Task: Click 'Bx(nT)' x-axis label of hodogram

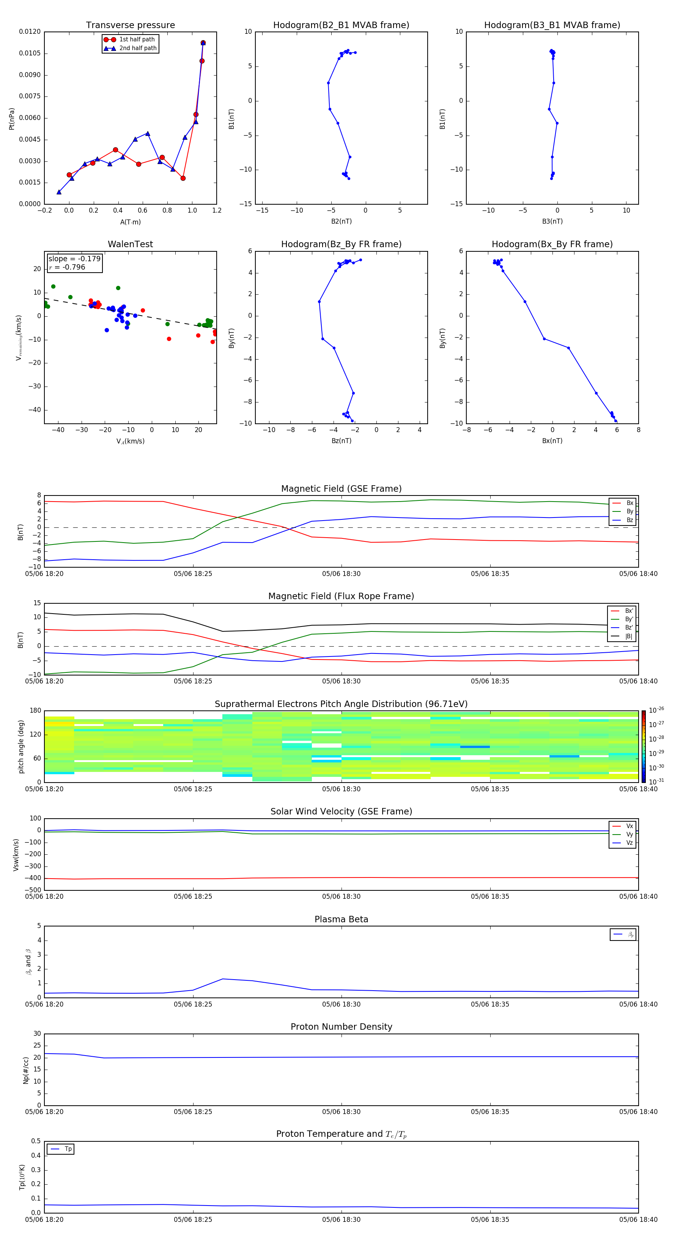Action: point(552,441)
